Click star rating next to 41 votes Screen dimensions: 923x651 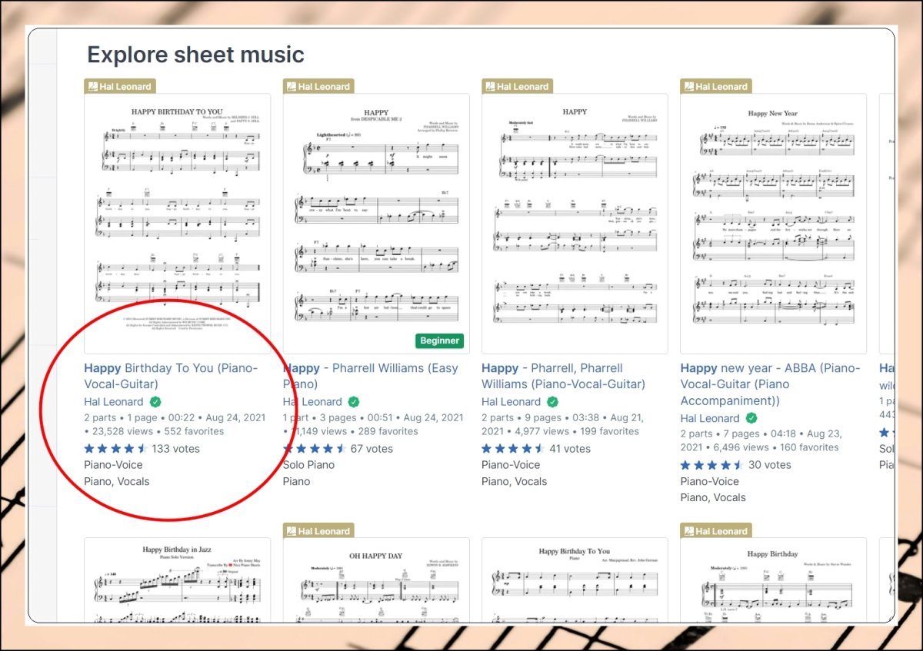pos(513,448)
